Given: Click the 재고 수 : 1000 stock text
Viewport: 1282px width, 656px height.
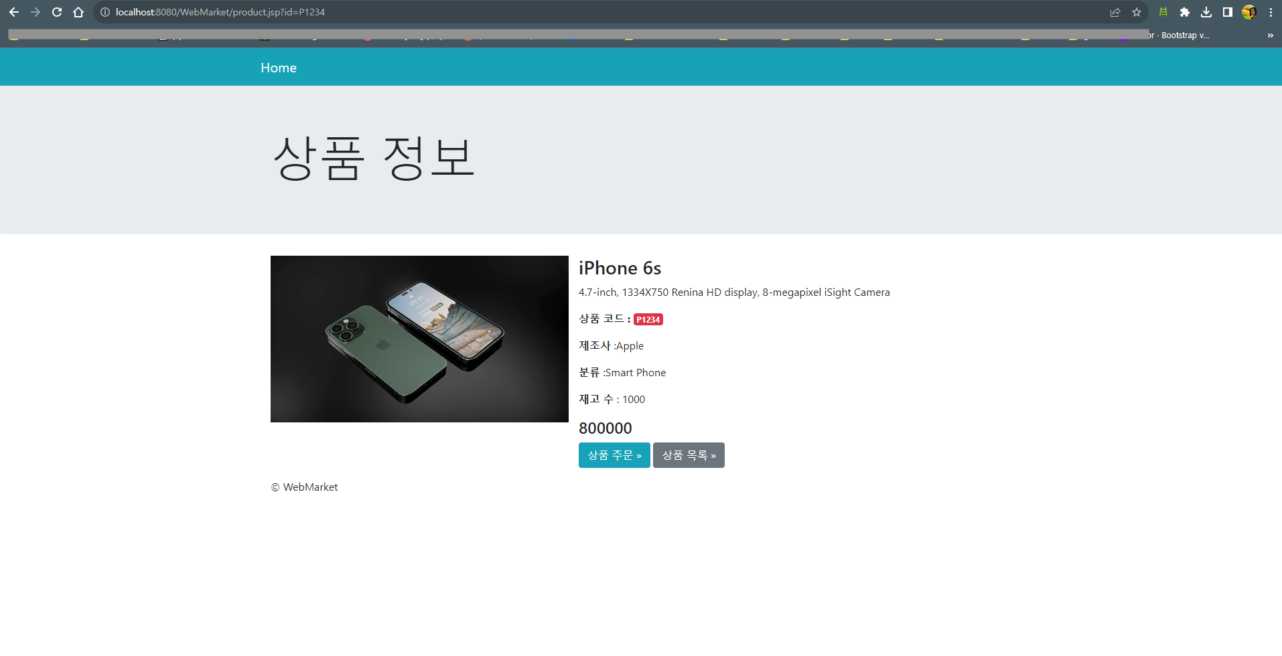Looking at the screenshot, I should 612,399.
